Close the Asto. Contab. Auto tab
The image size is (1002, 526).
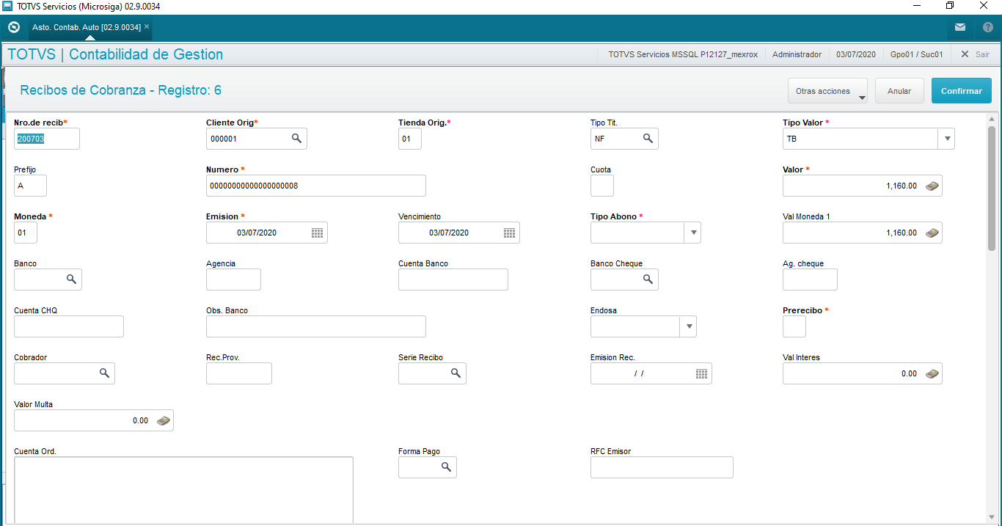(x=147, y=26)
